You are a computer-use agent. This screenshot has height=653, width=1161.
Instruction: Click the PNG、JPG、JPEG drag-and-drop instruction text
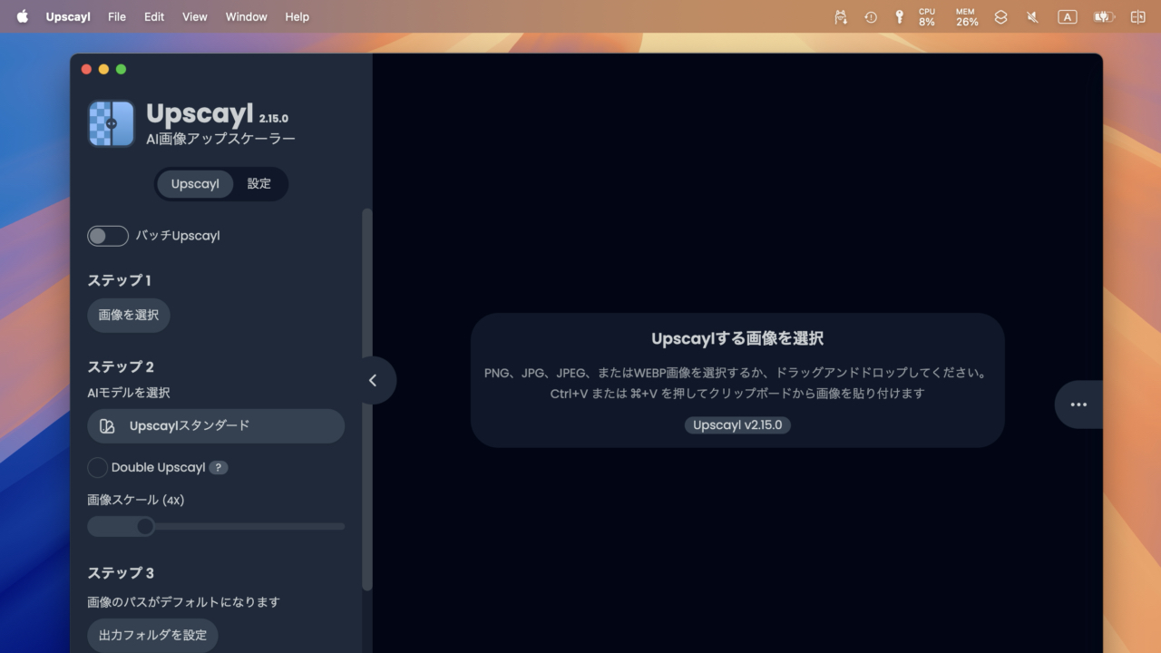(x=737, y=373)
